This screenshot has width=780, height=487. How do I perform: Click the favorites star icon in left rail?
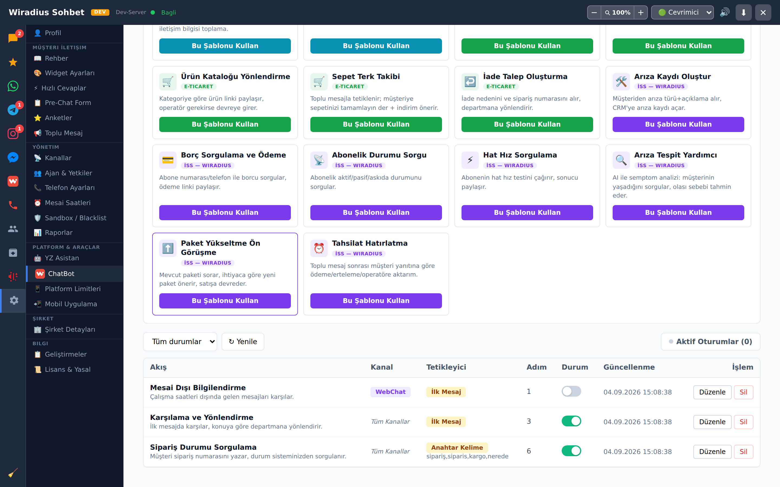13,62
